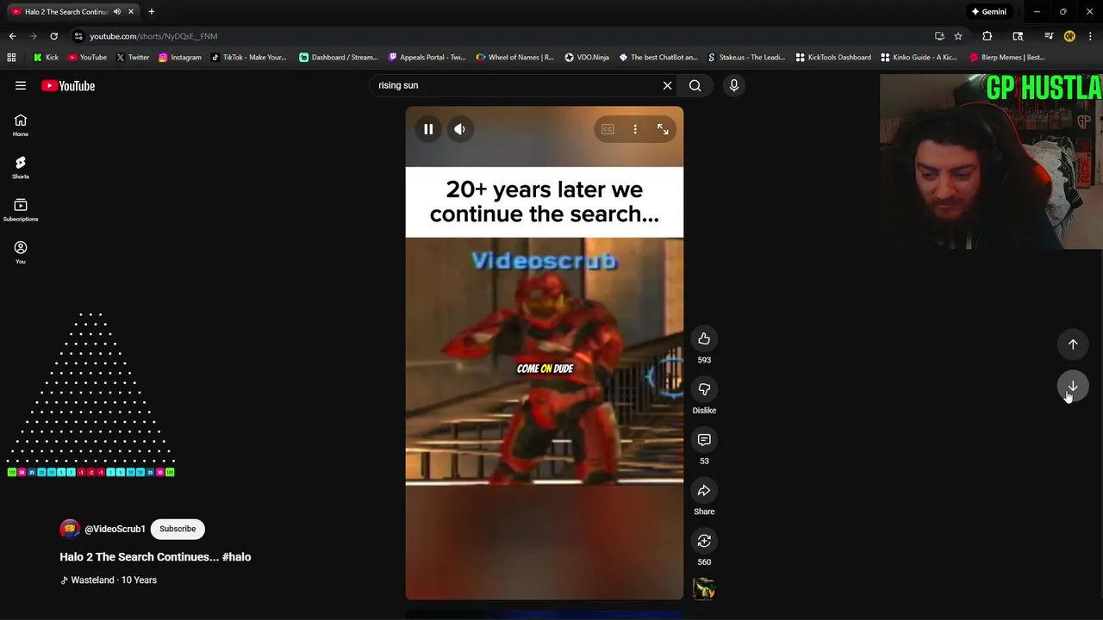Viewport: 1103px width, 620px height.
Task: Open a new browser tab with plus
Action: point(152,12)
